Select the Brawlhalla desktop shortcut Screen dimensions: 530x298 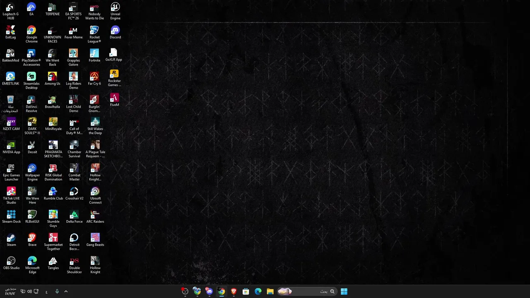coord(52,102)
